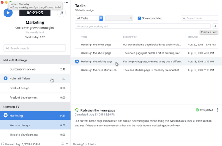Click the Netsoft Holdings organization header
Screen dimensions: 222x146
point(35,60)
